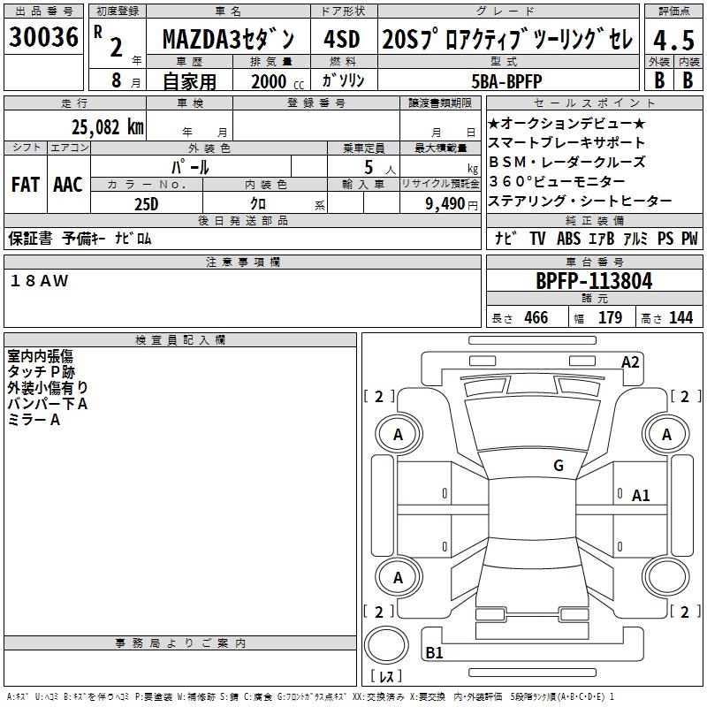This screenshot has width=707, height=707.
Task: Click the model code 5BA-BPFP
Action: [506, 81]
